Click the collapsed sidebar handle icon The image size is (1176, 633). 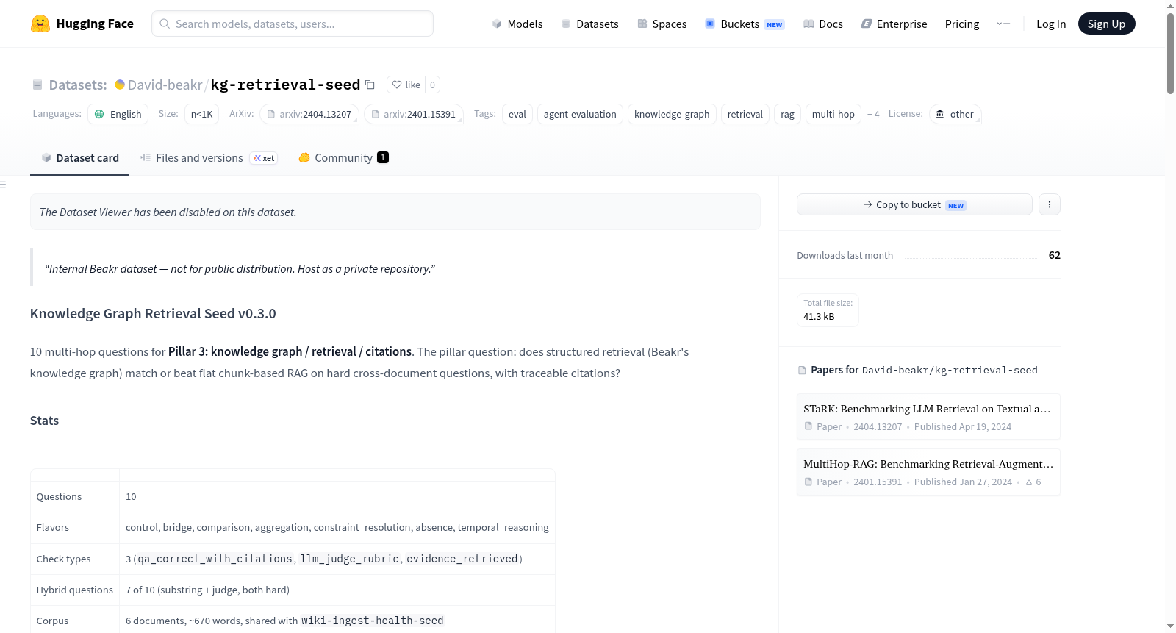click(3, 185)
